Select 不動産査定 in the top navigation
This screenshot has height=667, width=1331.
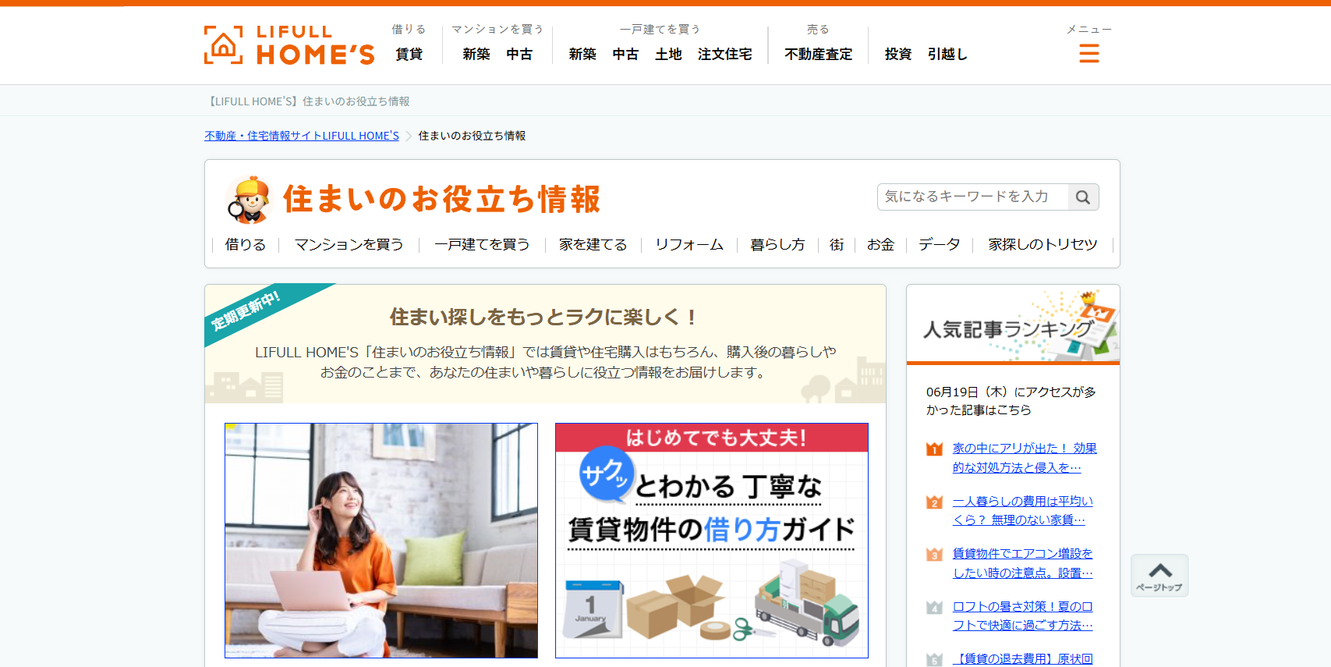pos(818,54)
